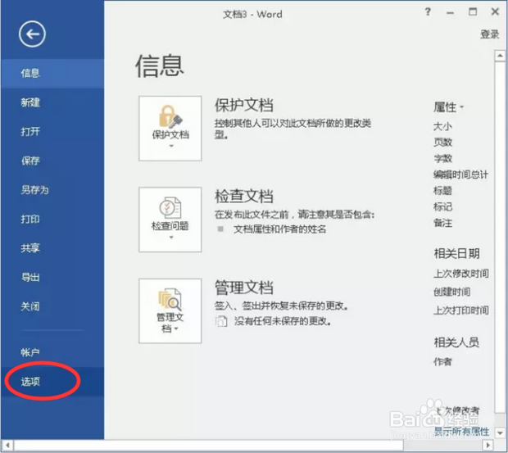The width and height of the screenshot is (508, 453).
Task: Click the 标记 property label
Action: (442, 206)
